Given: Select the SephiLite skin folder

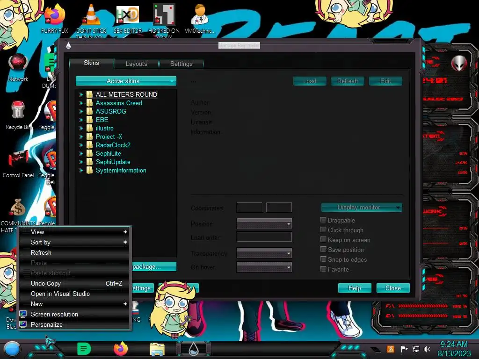Looking at the screenshot, I should (109, 153).
